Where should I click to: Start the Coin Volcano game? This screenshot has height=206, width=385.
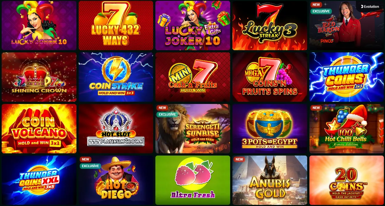click(39, 129)
